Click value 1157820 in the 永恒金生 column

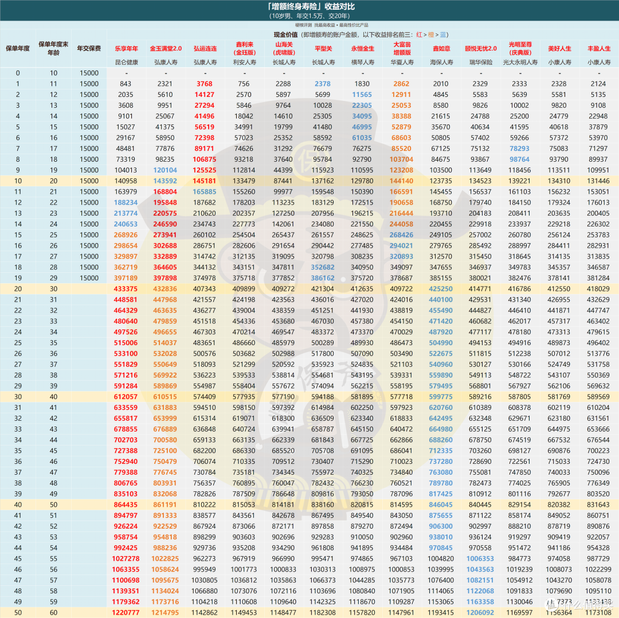click(362, 613)
